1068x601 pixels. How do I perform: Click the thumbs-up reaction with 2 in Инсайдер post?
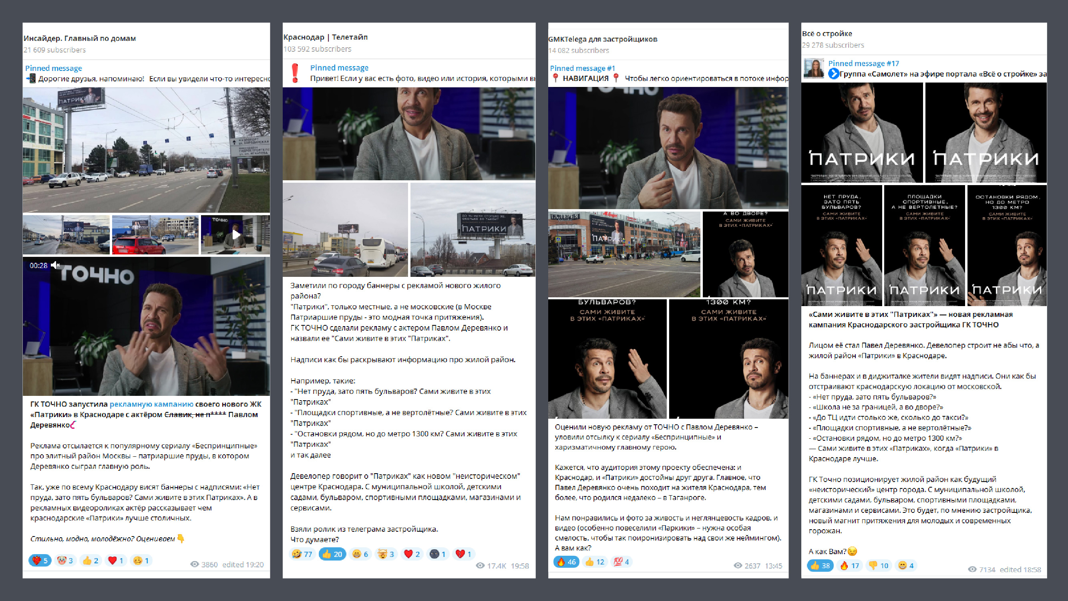[x=91, y=561]
